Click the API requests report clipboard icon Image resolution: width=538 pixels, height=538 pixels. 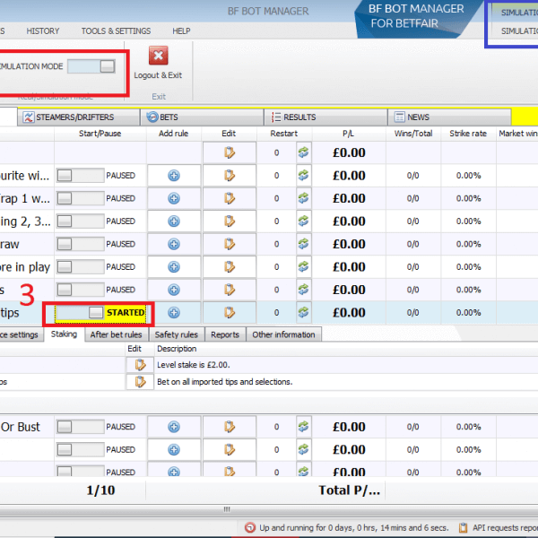tap(464, 527)
